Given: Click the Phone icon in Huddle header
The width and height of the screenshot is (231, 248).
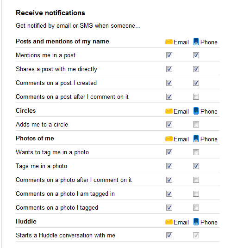Looking at the screenshot, I should pyautogui.click(x=196, y=222).
